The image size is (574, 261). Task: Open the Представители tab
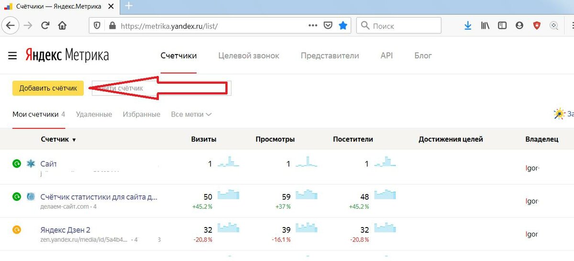(x=330, y=56)
